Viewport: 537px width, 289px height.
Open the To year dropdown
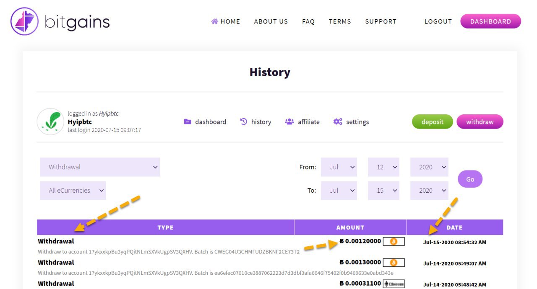click(429, 190)
